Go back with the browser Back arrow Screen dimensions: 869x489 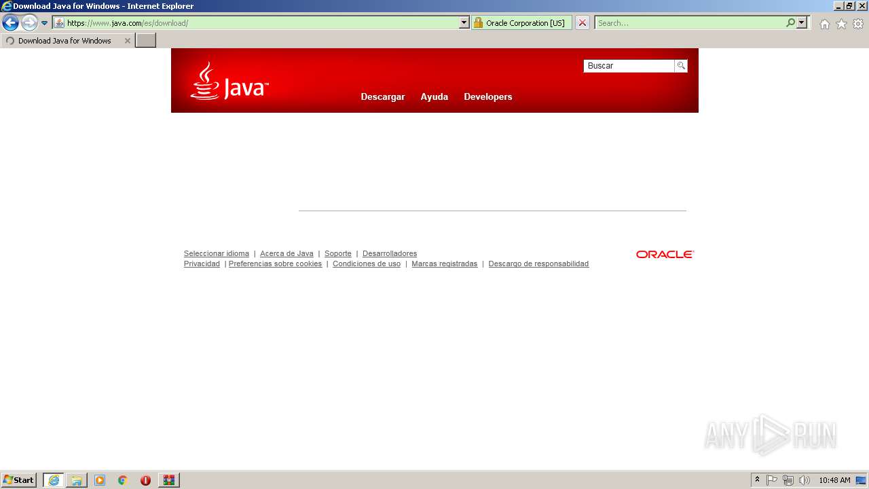click(x=10, y=23)
